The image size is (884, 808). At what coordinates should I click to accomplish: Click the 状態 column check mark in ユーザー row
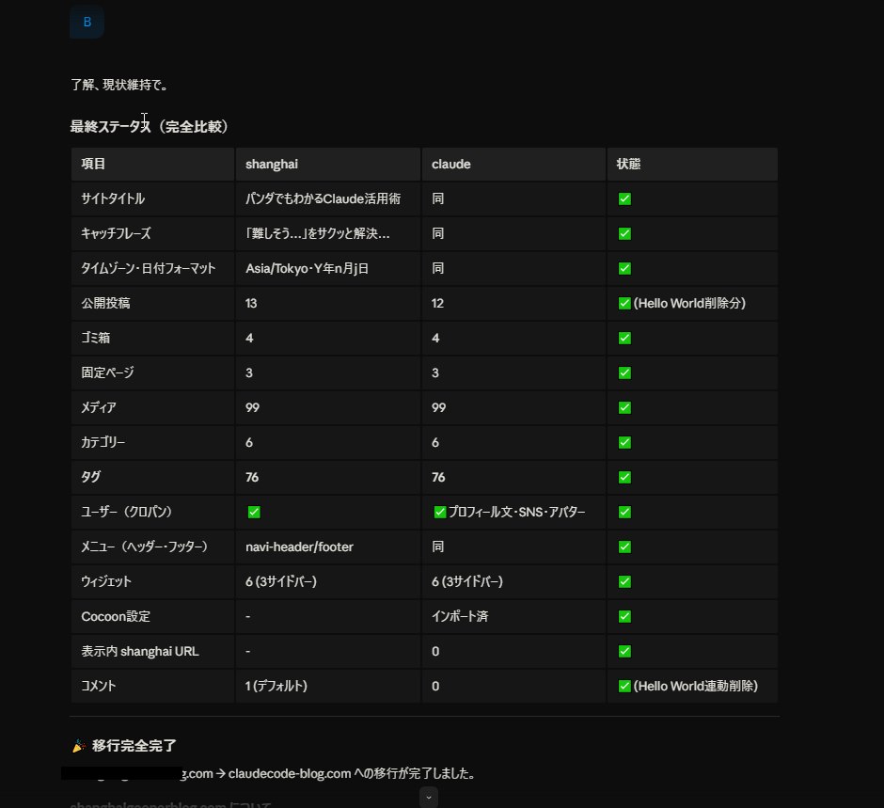pyautogui.click(x=624, y=512)
